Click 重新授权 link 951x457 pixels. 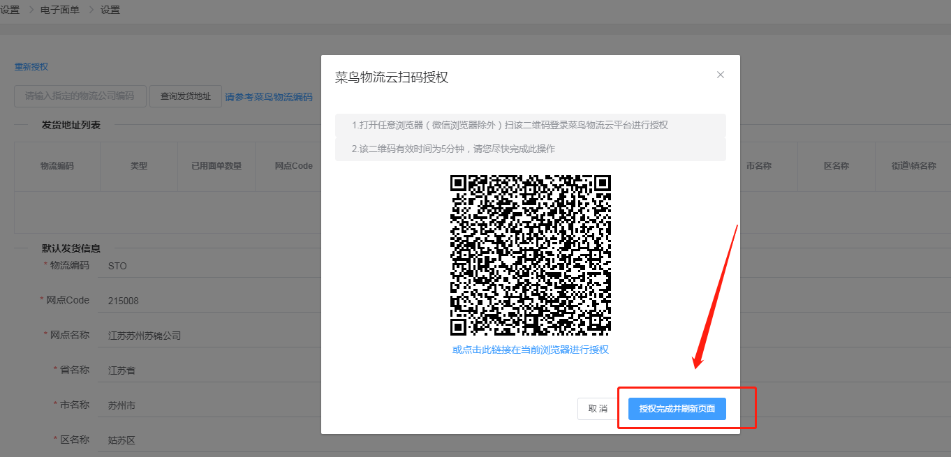pos(31,67)
